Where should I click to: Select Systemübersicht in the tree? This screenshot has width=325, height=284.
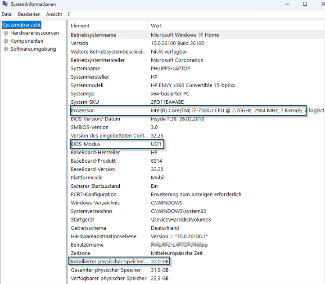pyautogui.click(x=22, y=25)
